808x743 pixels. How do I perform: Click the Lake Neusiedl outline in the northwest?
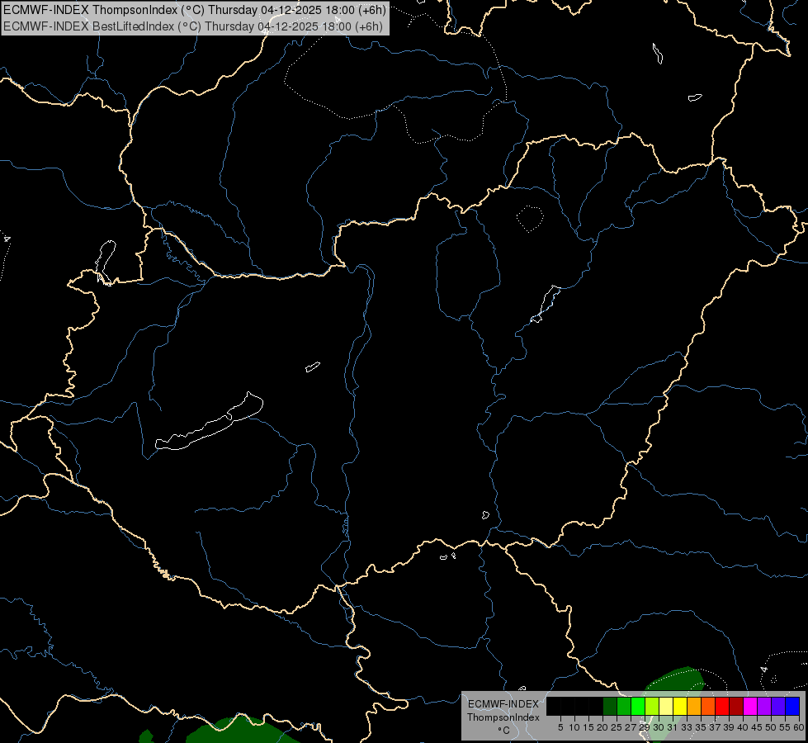click(106, 262)
